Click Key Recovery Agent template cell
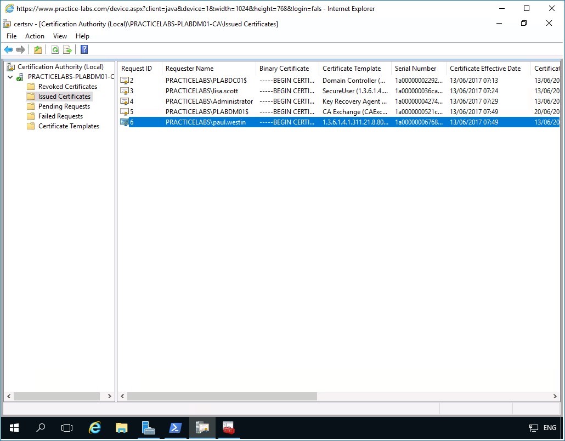Viewport: 565px width, 441px height. point(354,101)
